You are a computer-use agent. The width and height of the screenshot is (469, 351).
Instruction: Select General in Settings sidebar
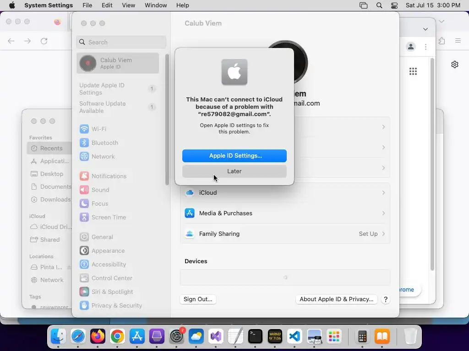[x=118, y=237]
